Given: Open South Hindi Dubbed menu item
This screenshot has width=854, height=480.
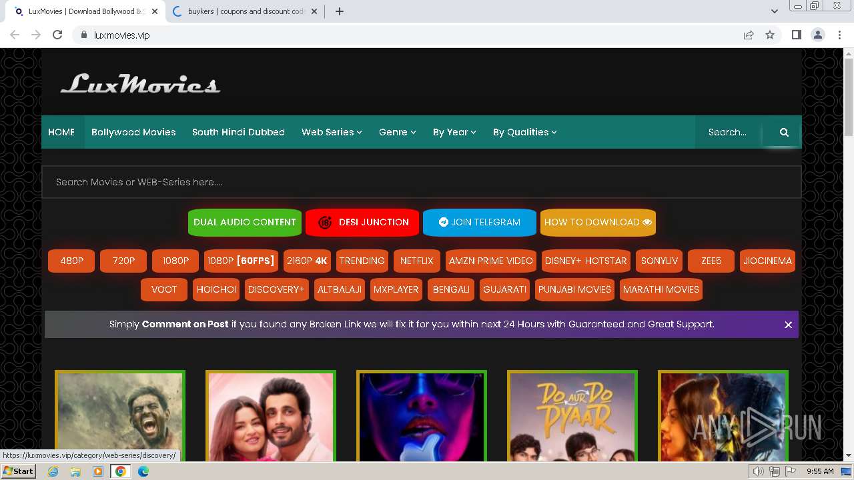Looking at the screenshot, I should click(x=238, y=132).
